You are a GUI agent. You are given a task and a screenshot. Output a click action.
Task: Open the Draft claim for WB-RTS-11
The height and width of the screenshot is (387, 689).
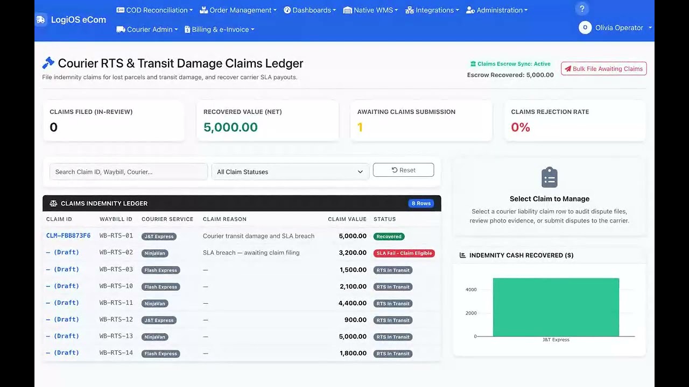point(62,303)
